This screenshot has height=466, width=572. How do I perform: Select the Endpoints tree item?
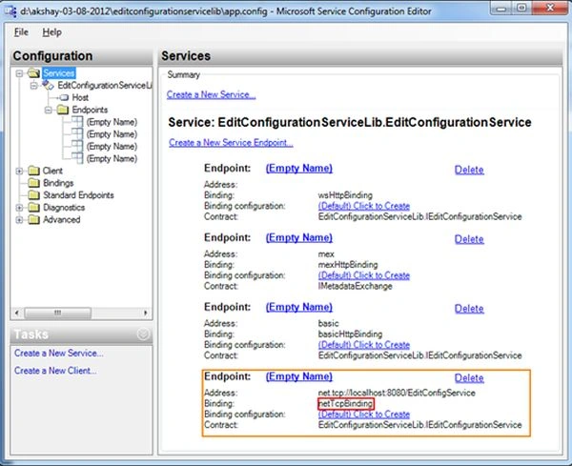[x=90, y=110]
